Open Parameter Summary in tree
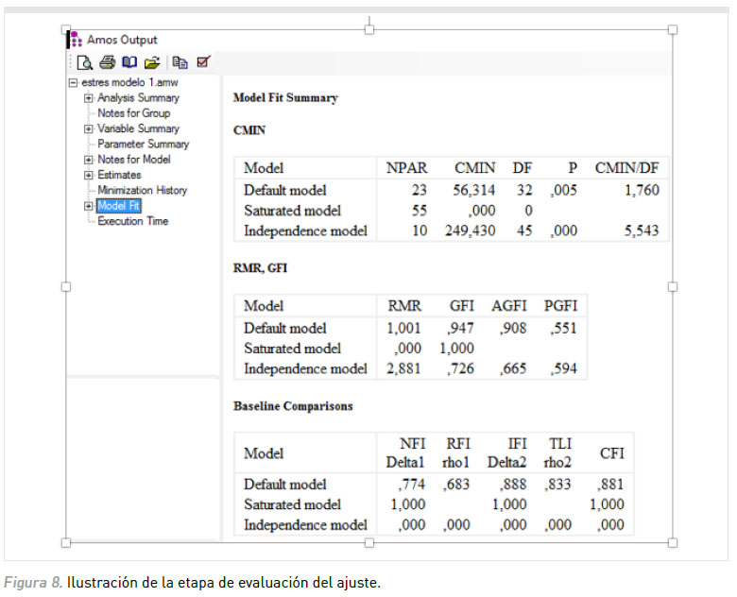The height and width of the screenshot is (597, 737). [x=144, y=144]
